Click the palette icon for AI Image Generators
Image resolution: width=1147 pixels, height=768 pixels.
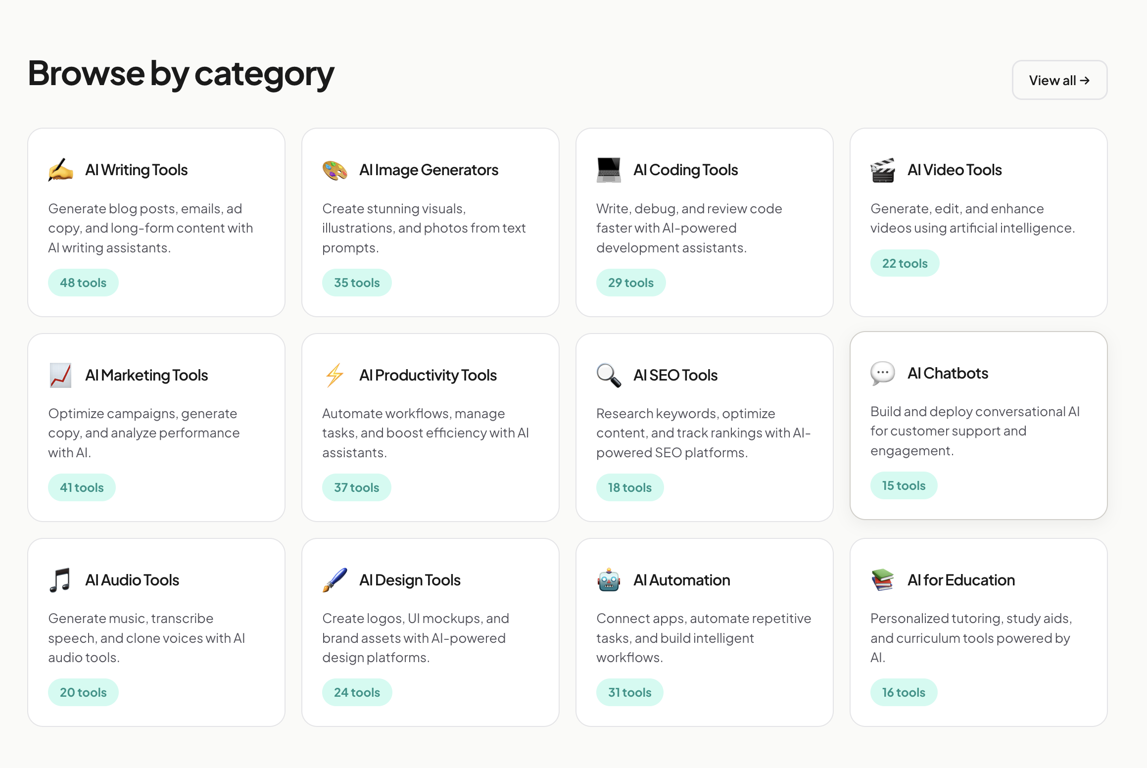coord(335,170)
